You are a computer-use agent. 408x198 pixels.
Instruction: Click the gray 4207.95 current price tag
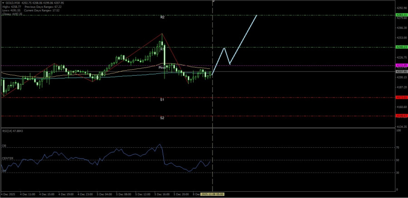point(401,72)
